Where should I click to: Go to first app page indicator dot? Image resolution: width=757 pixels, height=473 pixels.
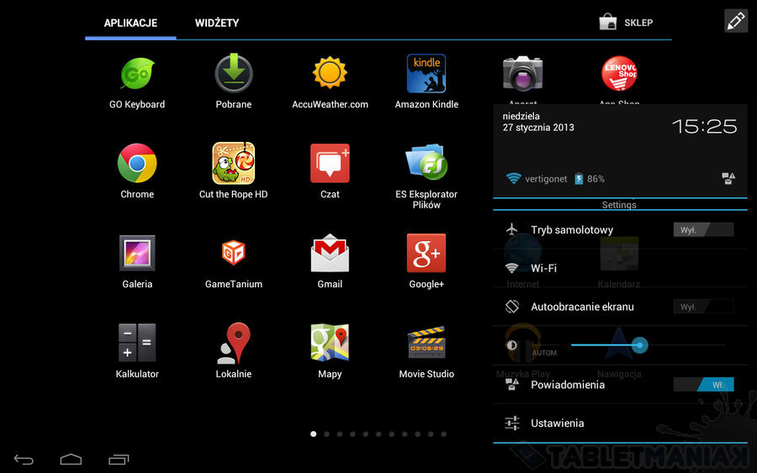coord(314,434)
